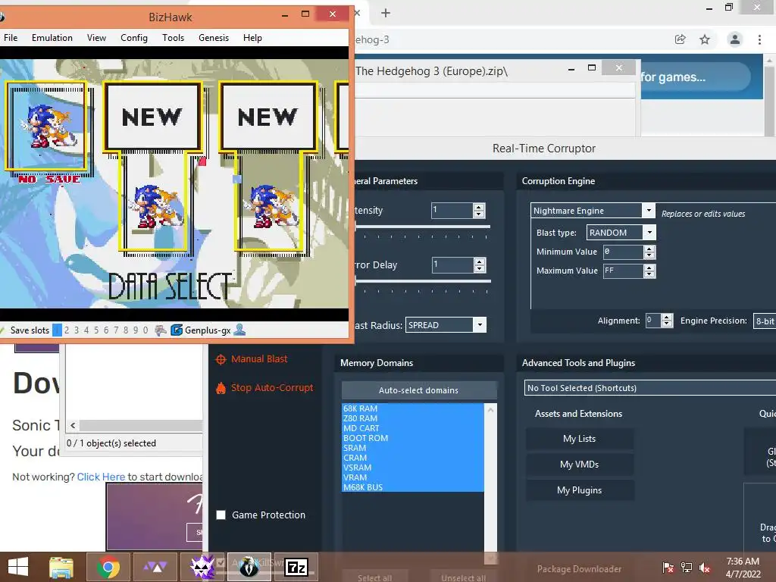The image size is (776, 582).
Task: Open the Blast Radius SPREAD dropdown
Action: 479,324
